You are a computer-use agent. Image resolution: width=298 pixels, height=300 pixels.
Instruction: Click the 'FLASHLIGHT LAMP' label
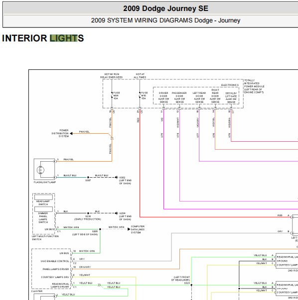tap(45, 182)
